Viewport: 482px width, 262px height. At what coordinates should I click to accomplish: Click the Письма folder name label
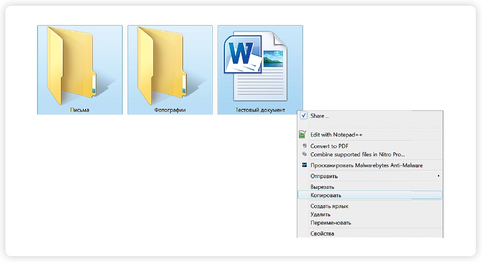80,110
